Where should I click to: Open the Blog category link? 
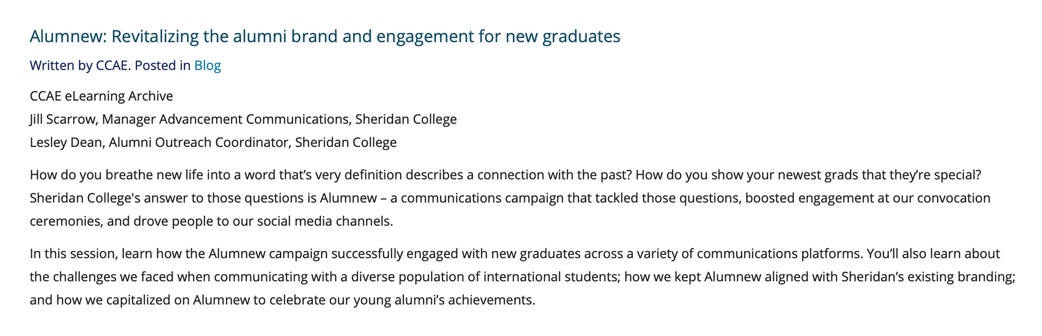[x=207, y=66]
